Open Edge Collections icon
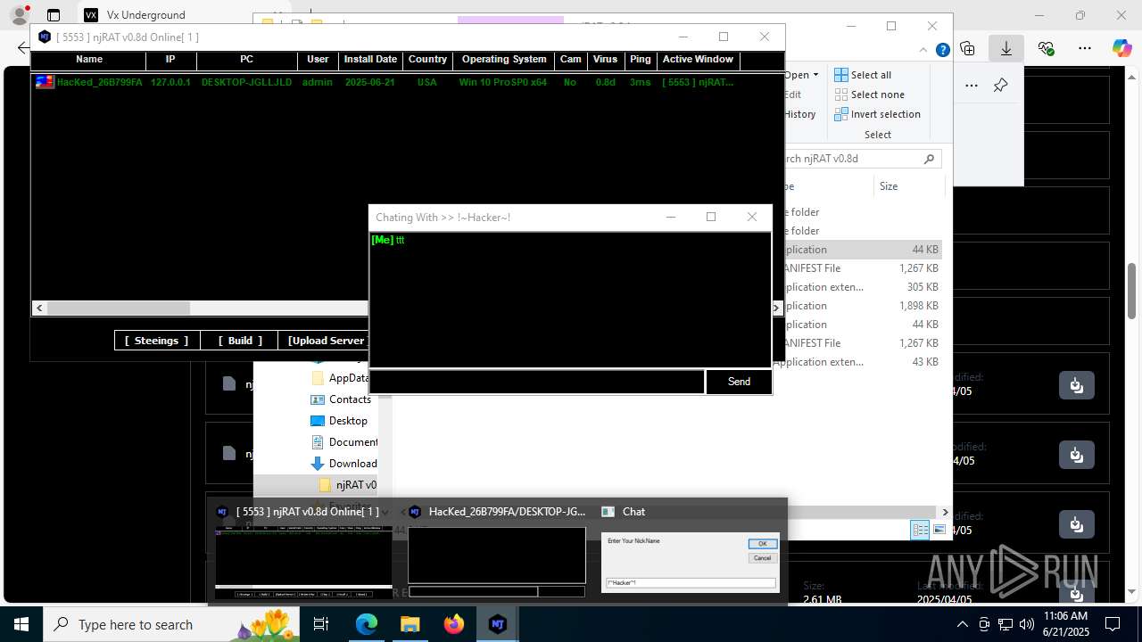1142x642 pixels. coord(968,48)
